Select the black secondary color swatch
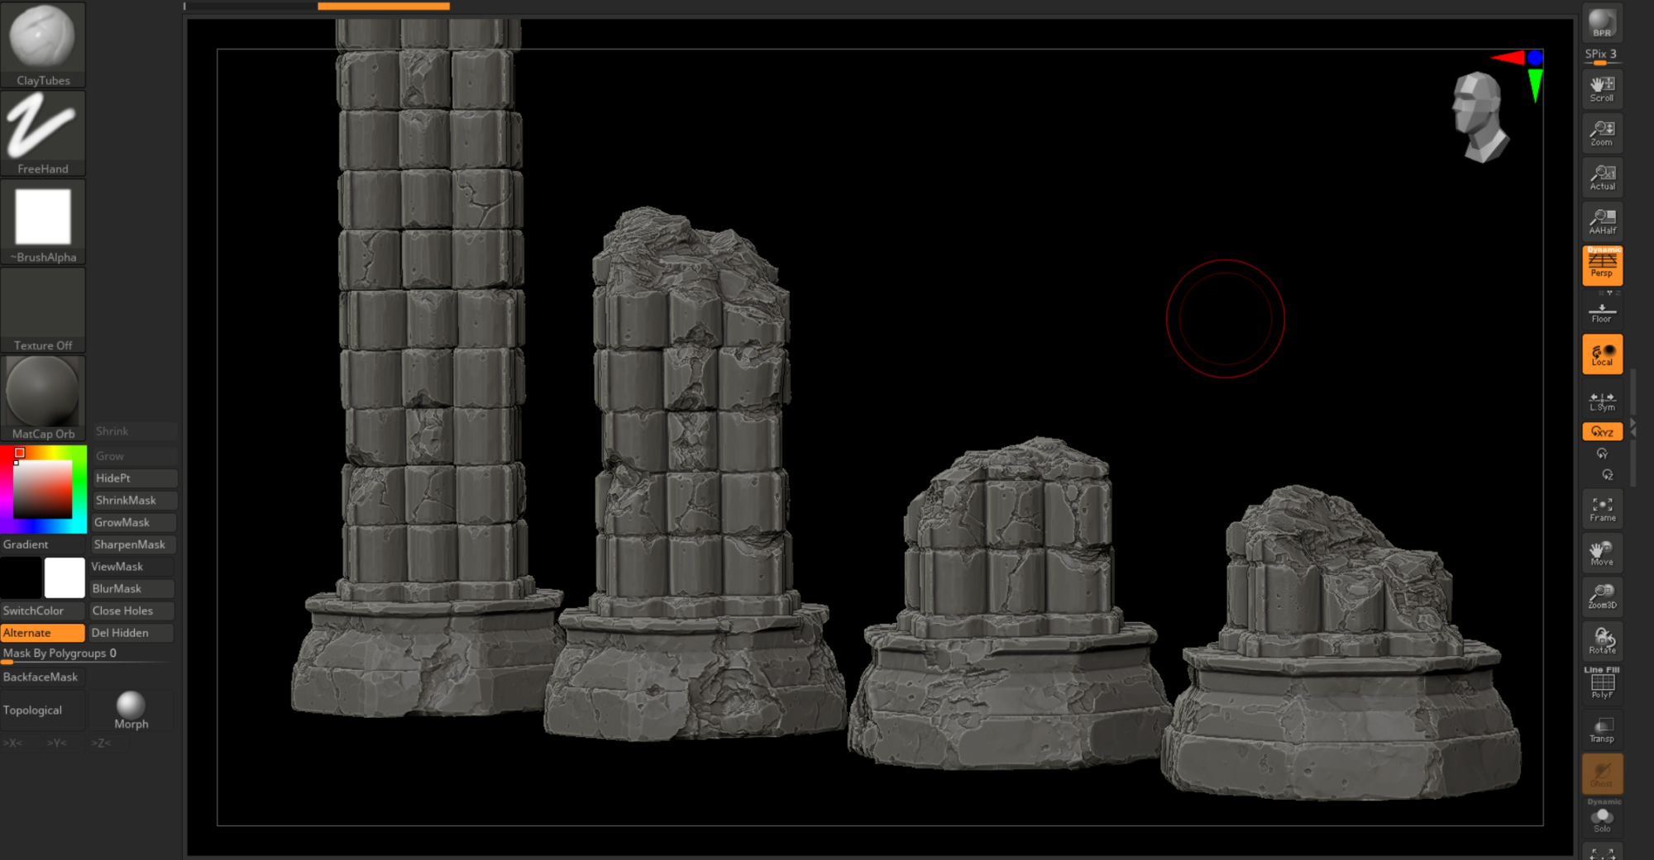The image size is (1654, 860). (21, 577)
